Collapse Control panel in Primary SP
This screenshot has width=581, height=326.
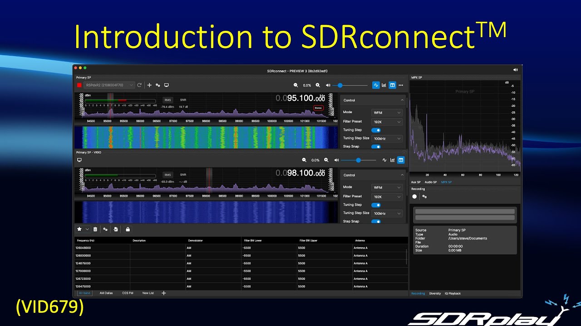click(402, 100)
